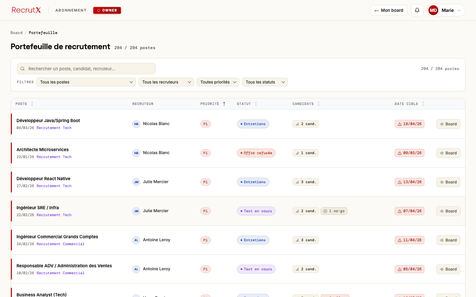
Task: Click Entretiens status for Développeur Java/Spring Boot
Action: tap(253, 124)
